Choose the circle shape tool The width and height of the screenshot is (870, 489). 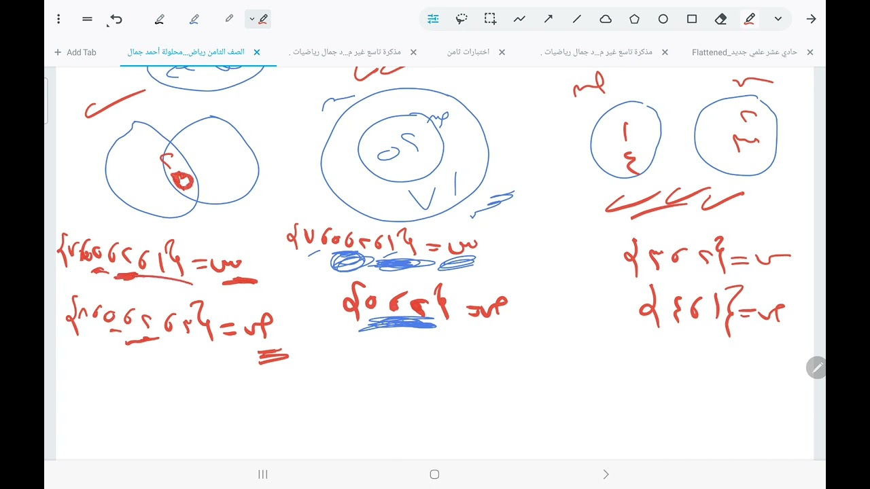pos(663,19)
